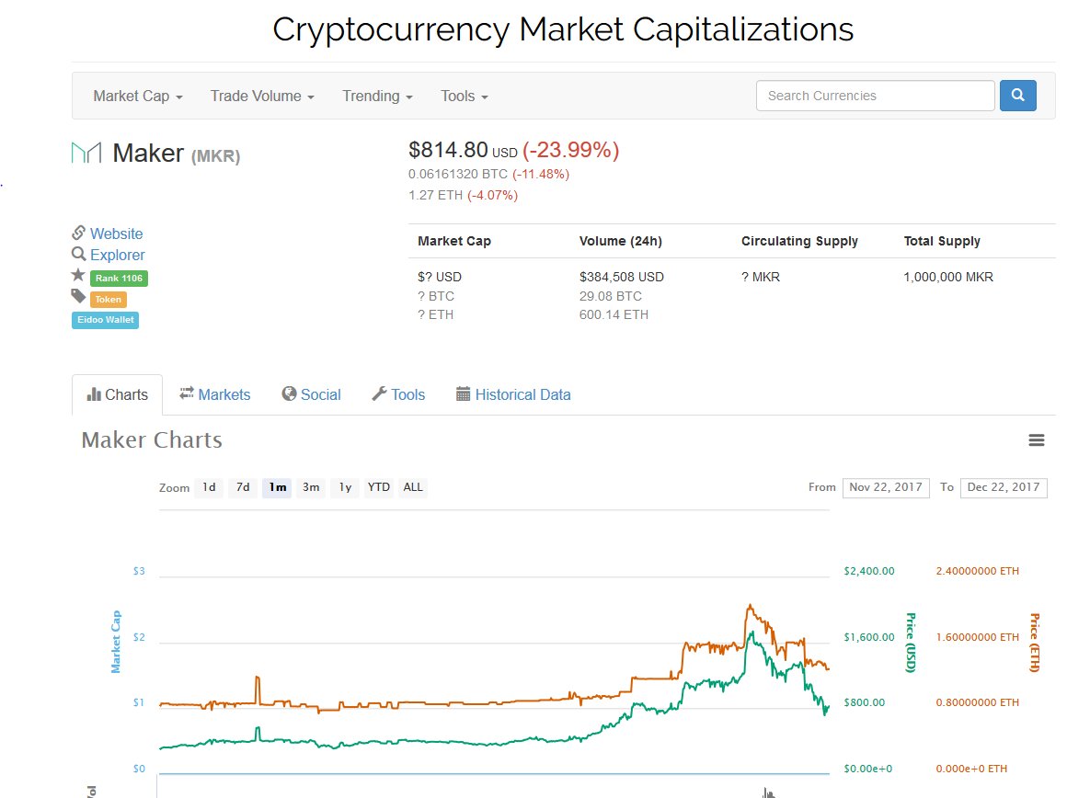Select the 3m zoom range
Screen dimensions: 1090x798
tap(311, 487)
